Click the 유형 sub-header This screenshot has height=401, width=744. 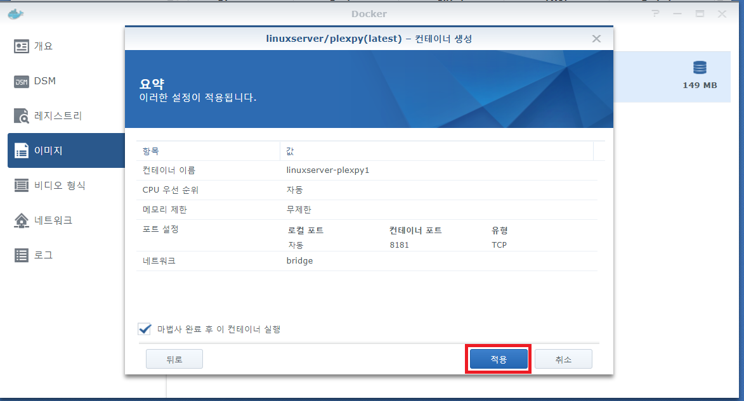pos(500,231)
